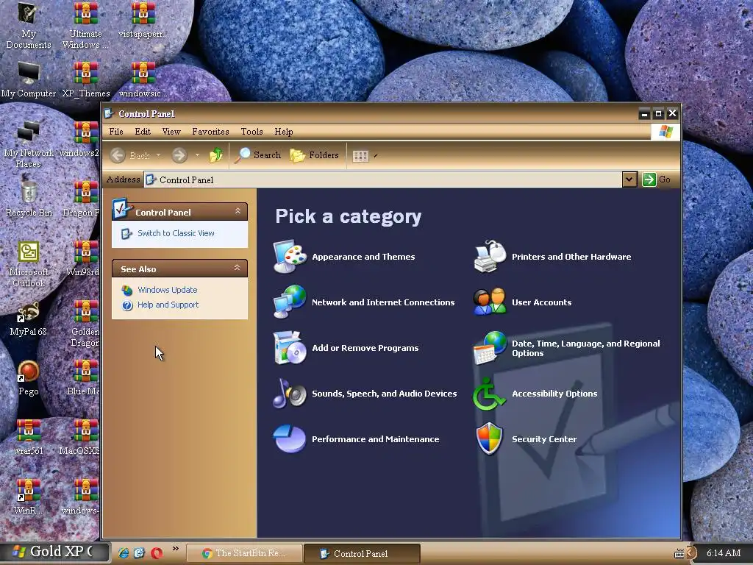Open the Appearance and Themes category icon
Viewport: 753px width, 565px height.
click(290, 257)
